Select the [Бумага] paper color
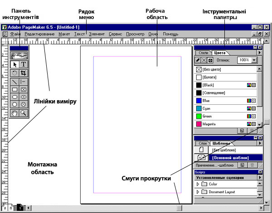Screen dimensions: 272x213 point(225,77)
